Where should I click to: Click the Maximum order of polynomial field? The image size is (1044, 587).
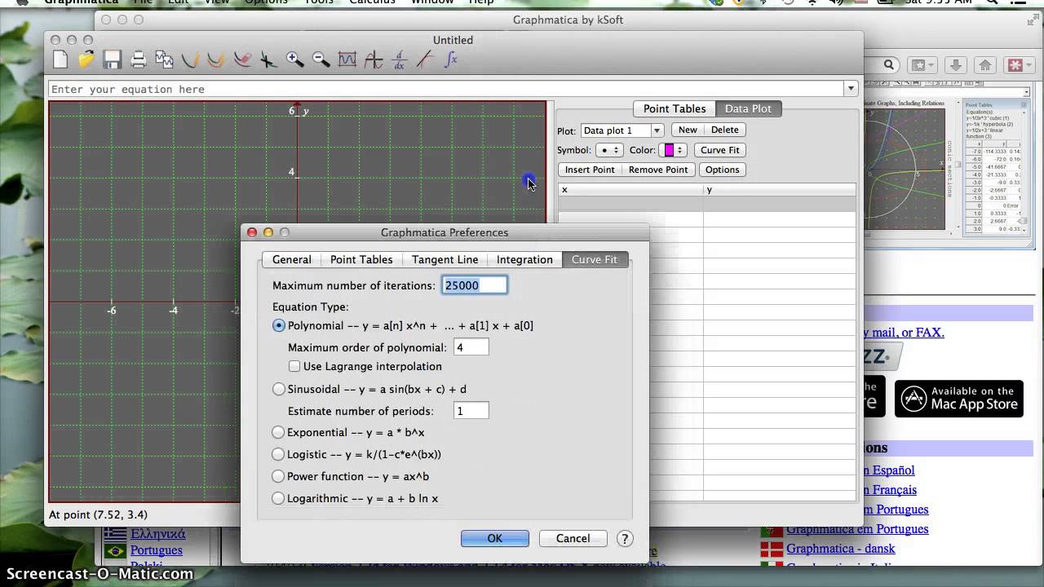(x=471, y=347)
